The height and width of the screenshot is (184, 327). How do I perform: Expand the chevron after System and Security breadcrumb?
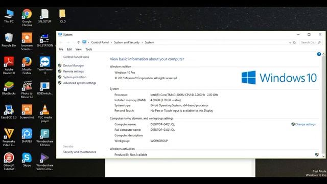(142, 42)
